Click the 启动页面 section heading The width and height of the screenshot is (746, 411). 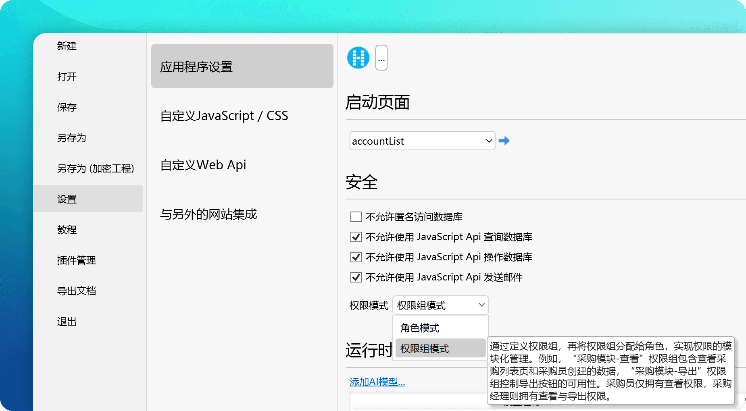tap(377, 102)
